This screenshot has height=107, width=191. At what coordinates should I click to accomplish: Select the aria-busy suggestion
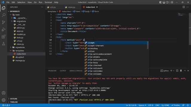[x=116, y=62]
